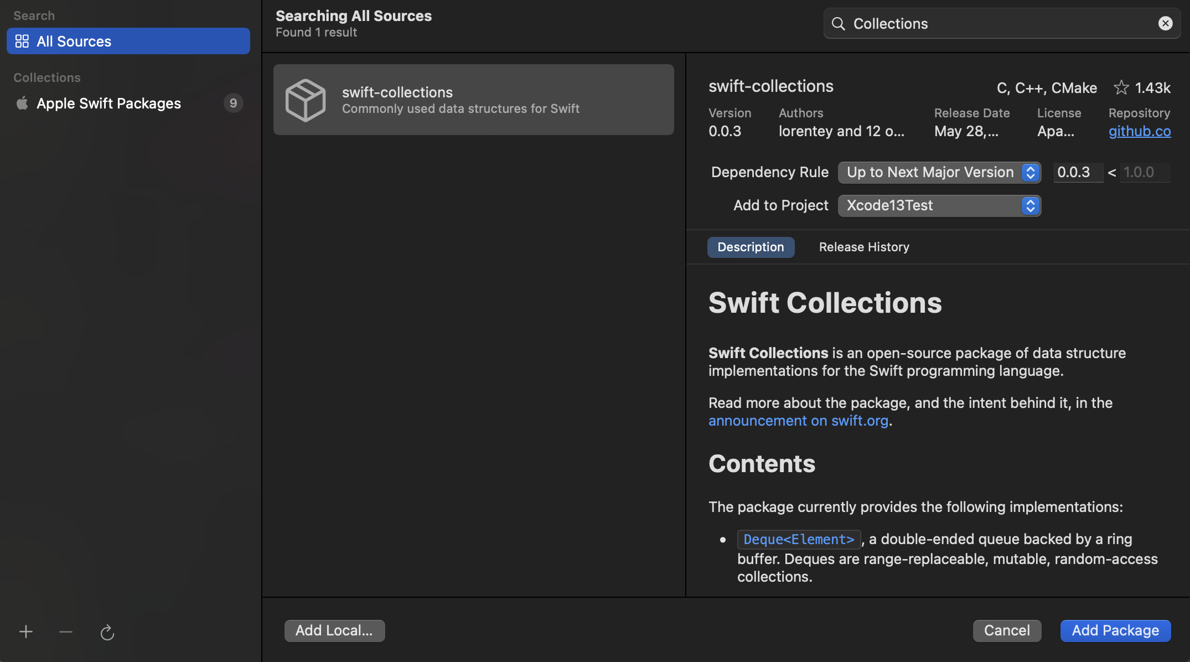
Task: Click the minimum version 0.0.3 field
Action: (x=1077, y=173)
